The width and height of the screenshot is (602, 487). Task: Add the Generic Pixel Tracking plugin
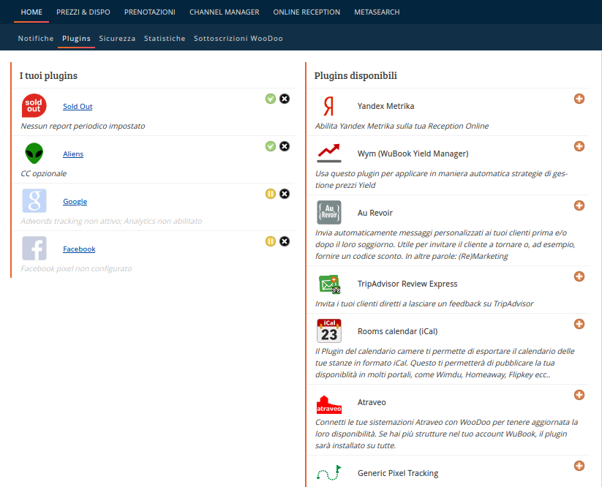pyautogui.click(x=579, y=466)
